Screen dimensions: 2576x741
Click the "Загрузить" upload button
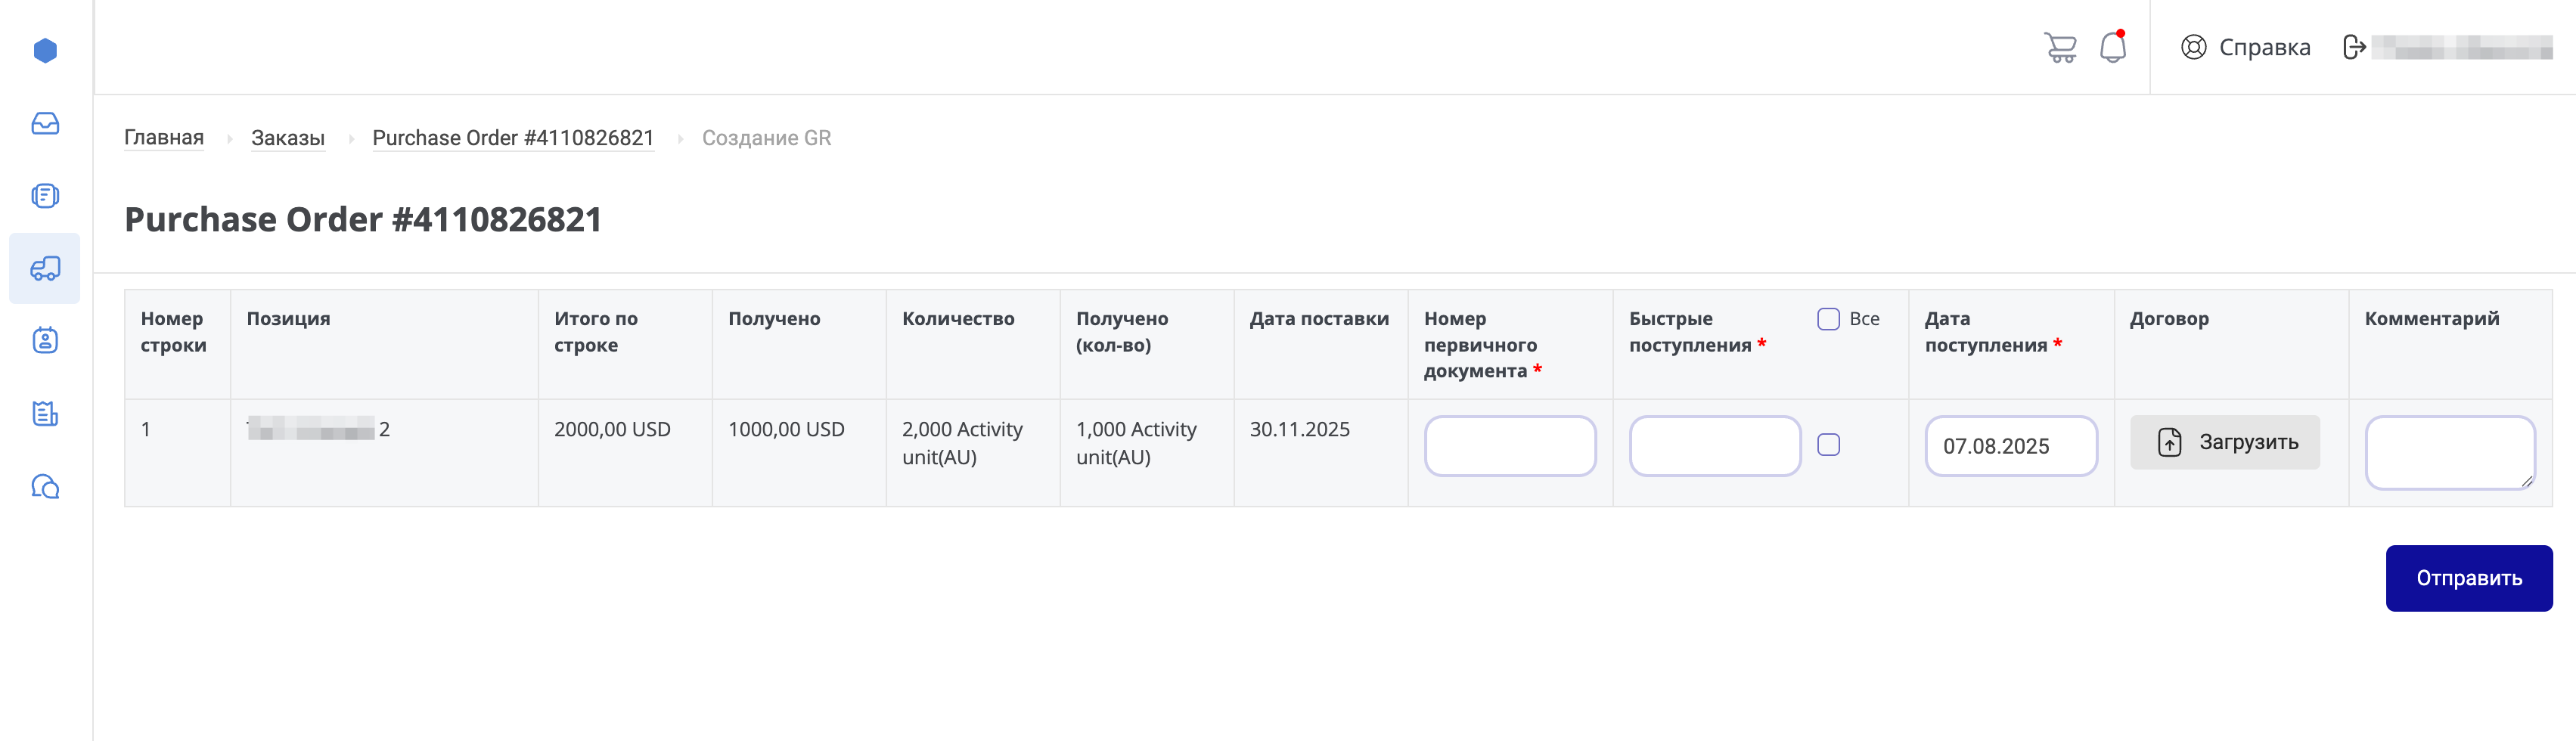(x=2224, y=442)
